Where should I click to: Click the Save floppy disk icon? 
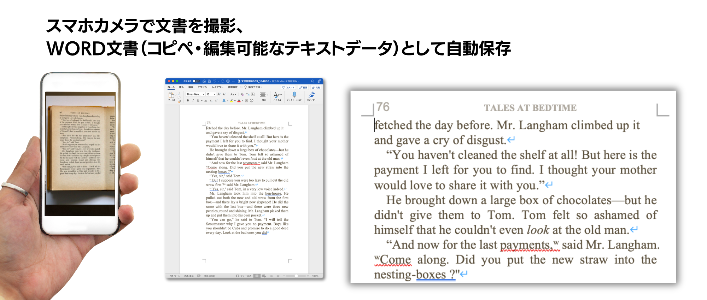209,81
